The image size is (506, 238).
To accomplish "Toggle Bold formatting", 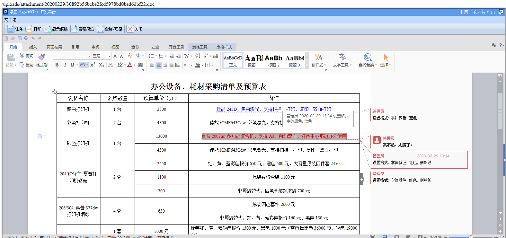I will (x=57, y=65).
